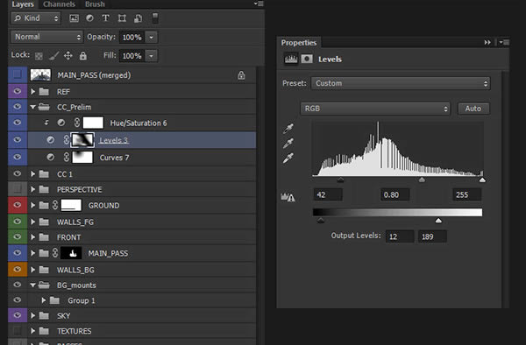Viewport: 526px width, 345px height.
Task: Lock position move icon
Action: coord(68,55)
